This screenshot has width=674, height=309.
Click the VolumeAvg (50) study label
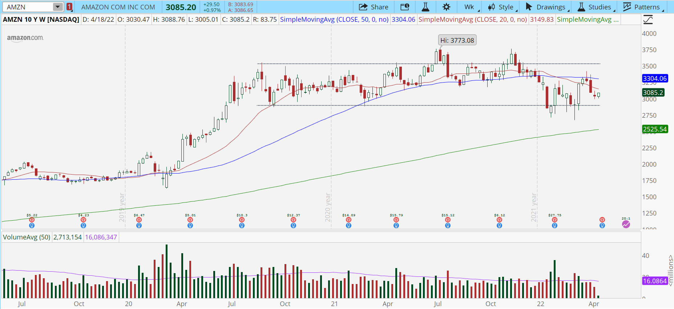(27, 237)
